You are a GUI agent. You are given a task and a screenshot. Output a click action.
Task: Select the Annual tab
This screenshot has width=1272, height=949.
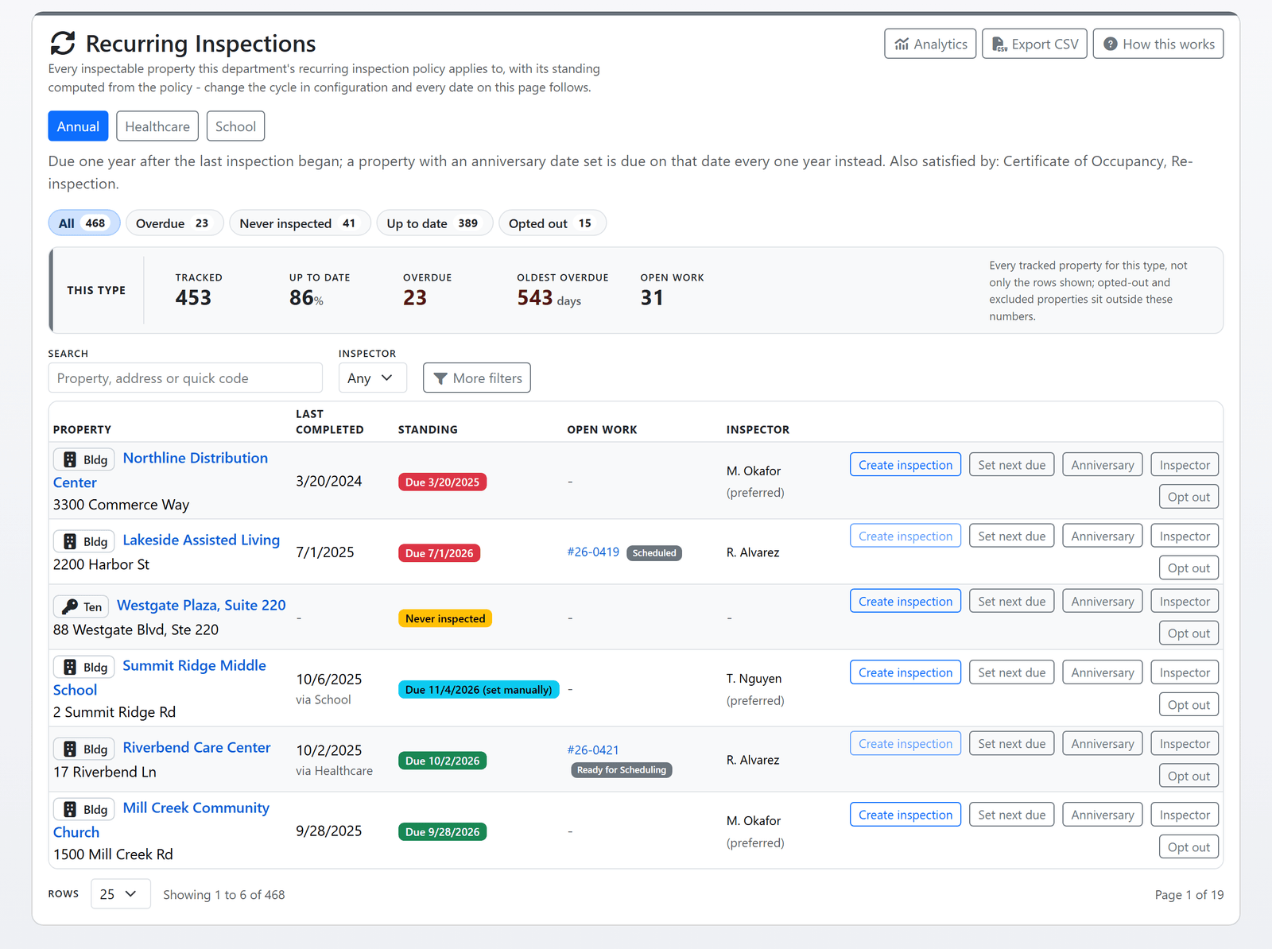pos(78,126)
